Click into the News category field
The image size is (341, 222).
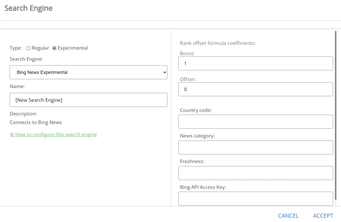[x=256, y=147]
